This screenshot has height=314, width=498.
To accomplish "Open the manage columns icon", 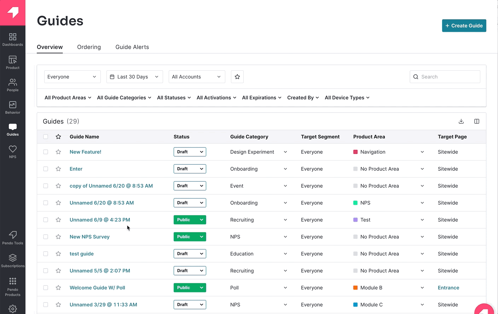I will [477, 121].
